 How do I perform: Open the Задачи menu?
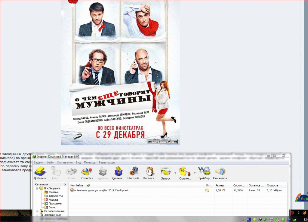point(38,163)
